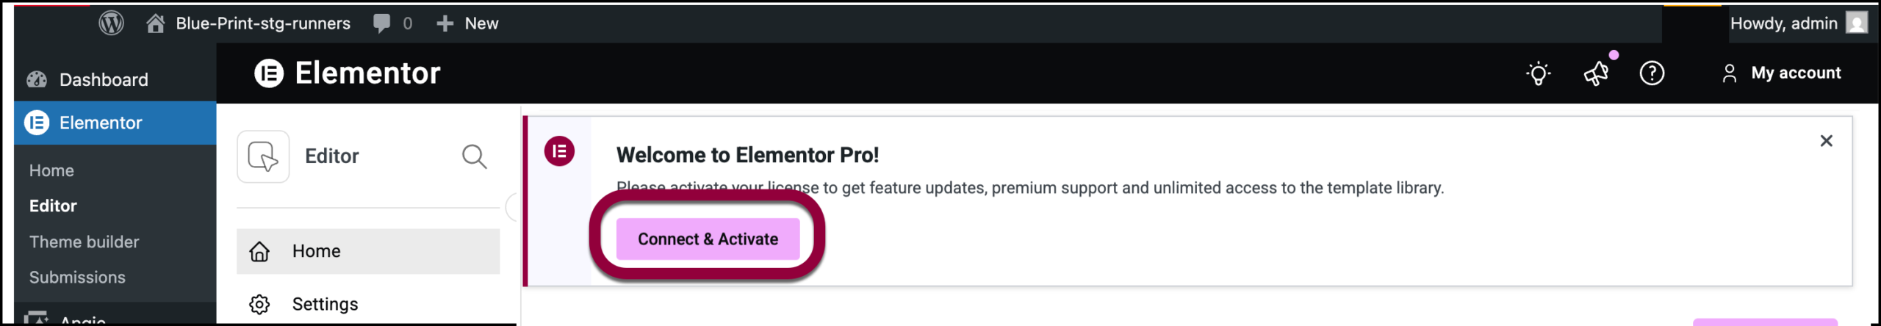Click the New content button
This screenshot has width=1881, height=326.
(467, 23)
